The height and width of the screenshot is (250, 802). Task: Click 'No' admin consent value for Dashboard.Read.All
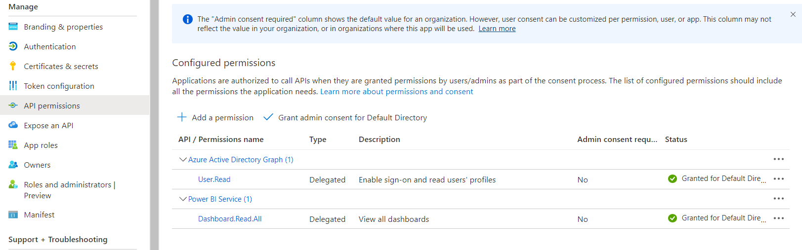click(x=583, y=219)
